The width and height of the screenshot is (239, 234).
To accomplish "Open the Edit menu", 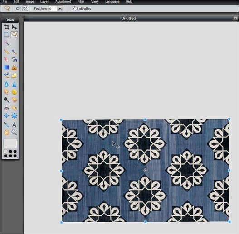I will point(16,2).
